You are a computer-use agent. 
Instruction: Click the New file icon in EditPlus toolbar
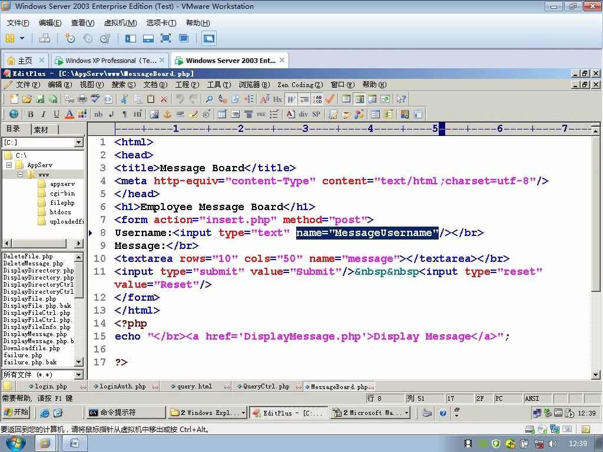tap(14, 99)
